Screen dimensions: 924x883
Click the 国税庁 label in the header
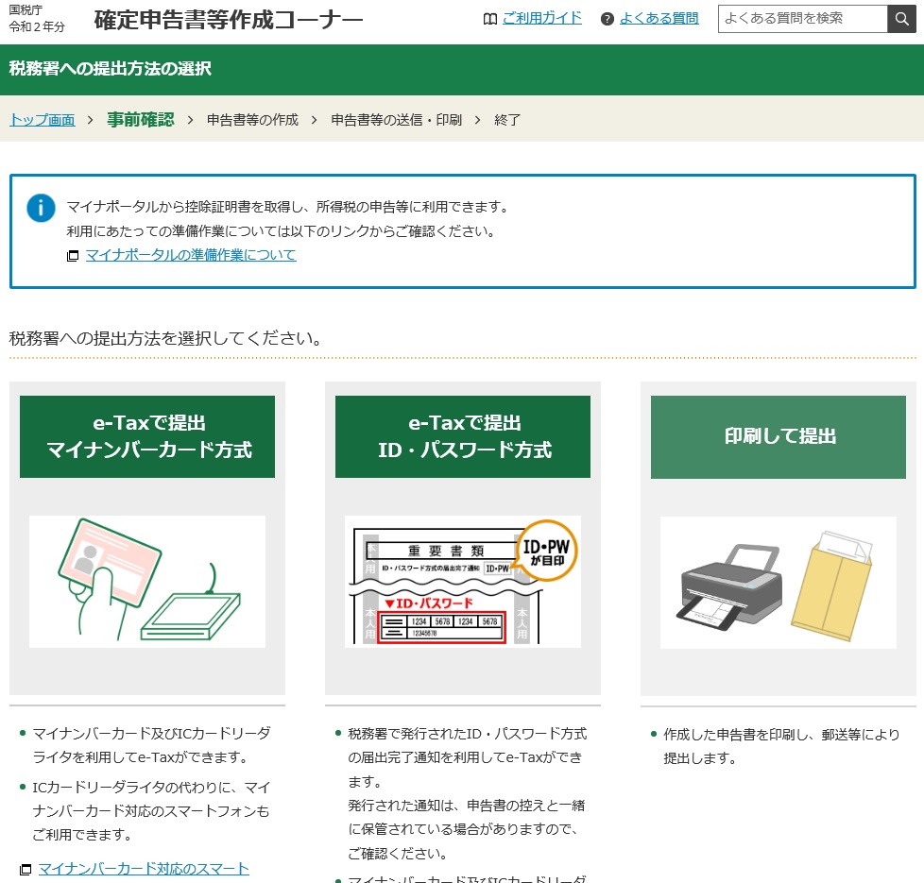26,10
